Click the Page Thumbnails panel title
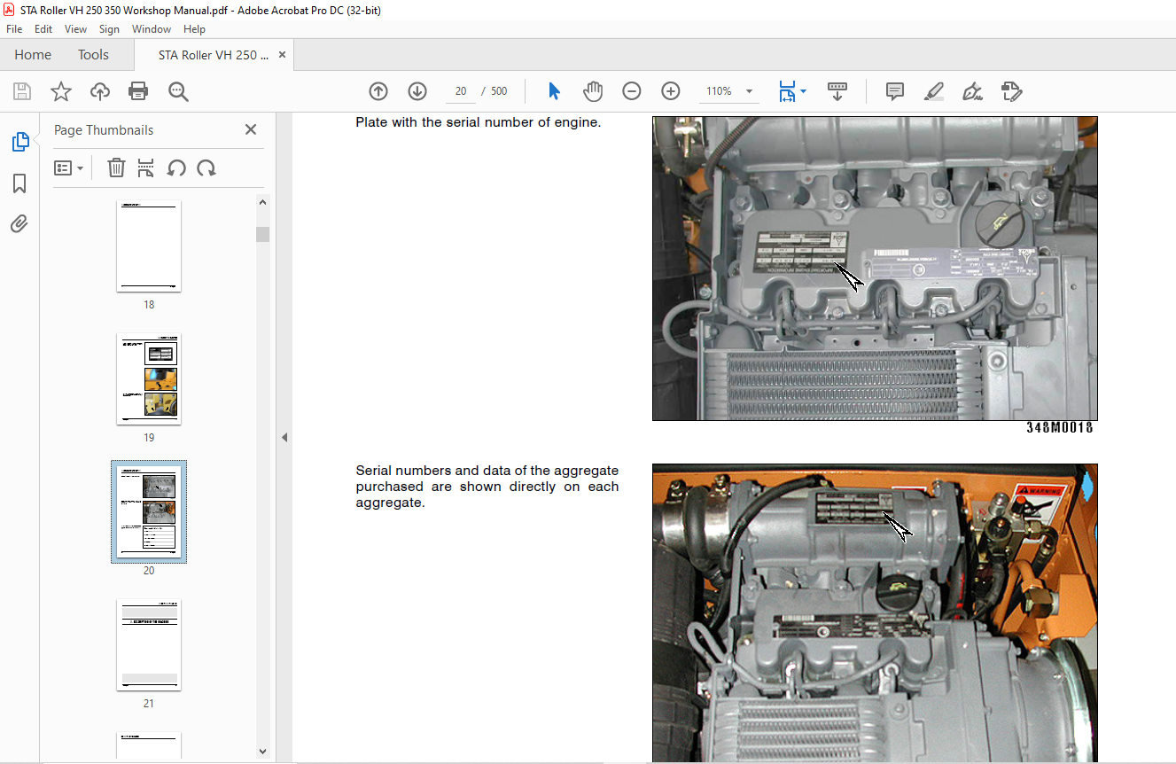The width and height of the screenshot is (1176, 764). coord(104,129)
